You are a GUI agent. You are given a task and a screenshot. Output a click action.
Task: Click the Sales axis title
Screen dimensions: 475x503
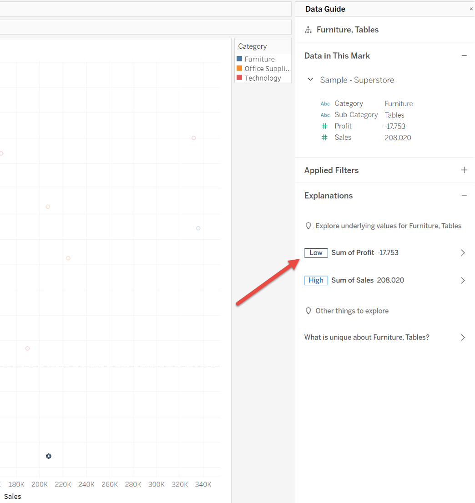click(x=13, y=497)
